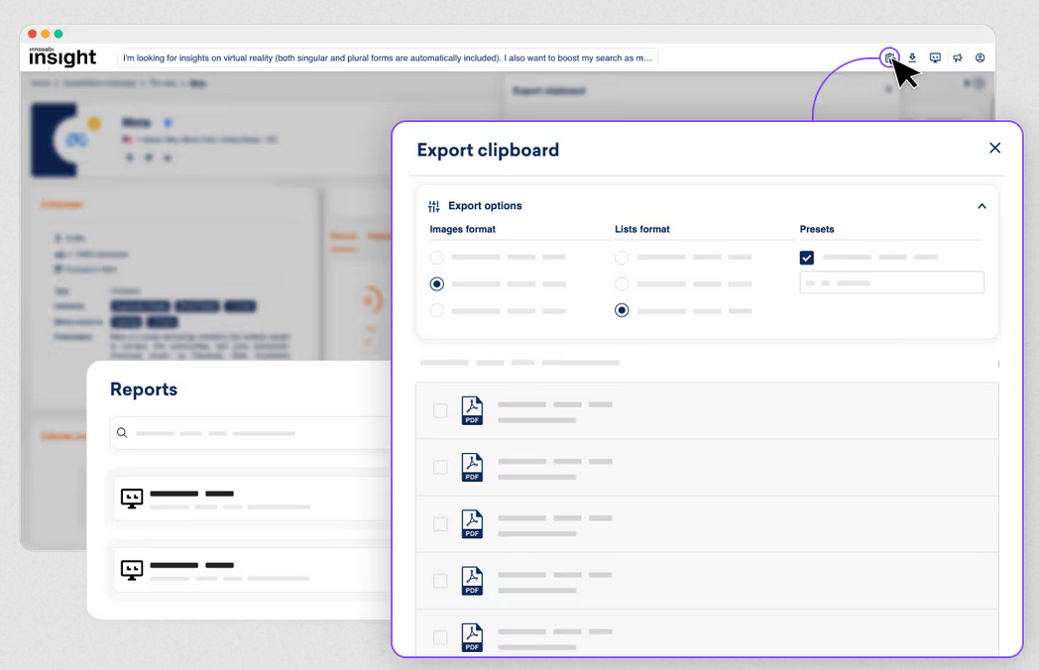This screenshot has height=670, width=1039.
Task: Open the Presets name field
Action: click(891, 282)
